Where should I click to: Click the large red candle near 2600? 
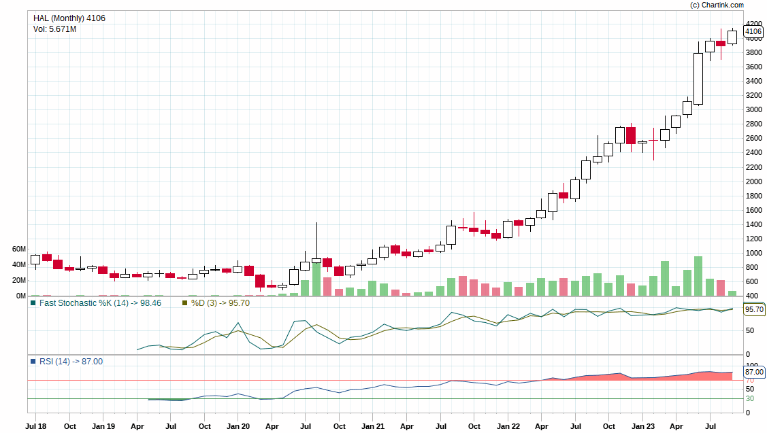[631, 135]
